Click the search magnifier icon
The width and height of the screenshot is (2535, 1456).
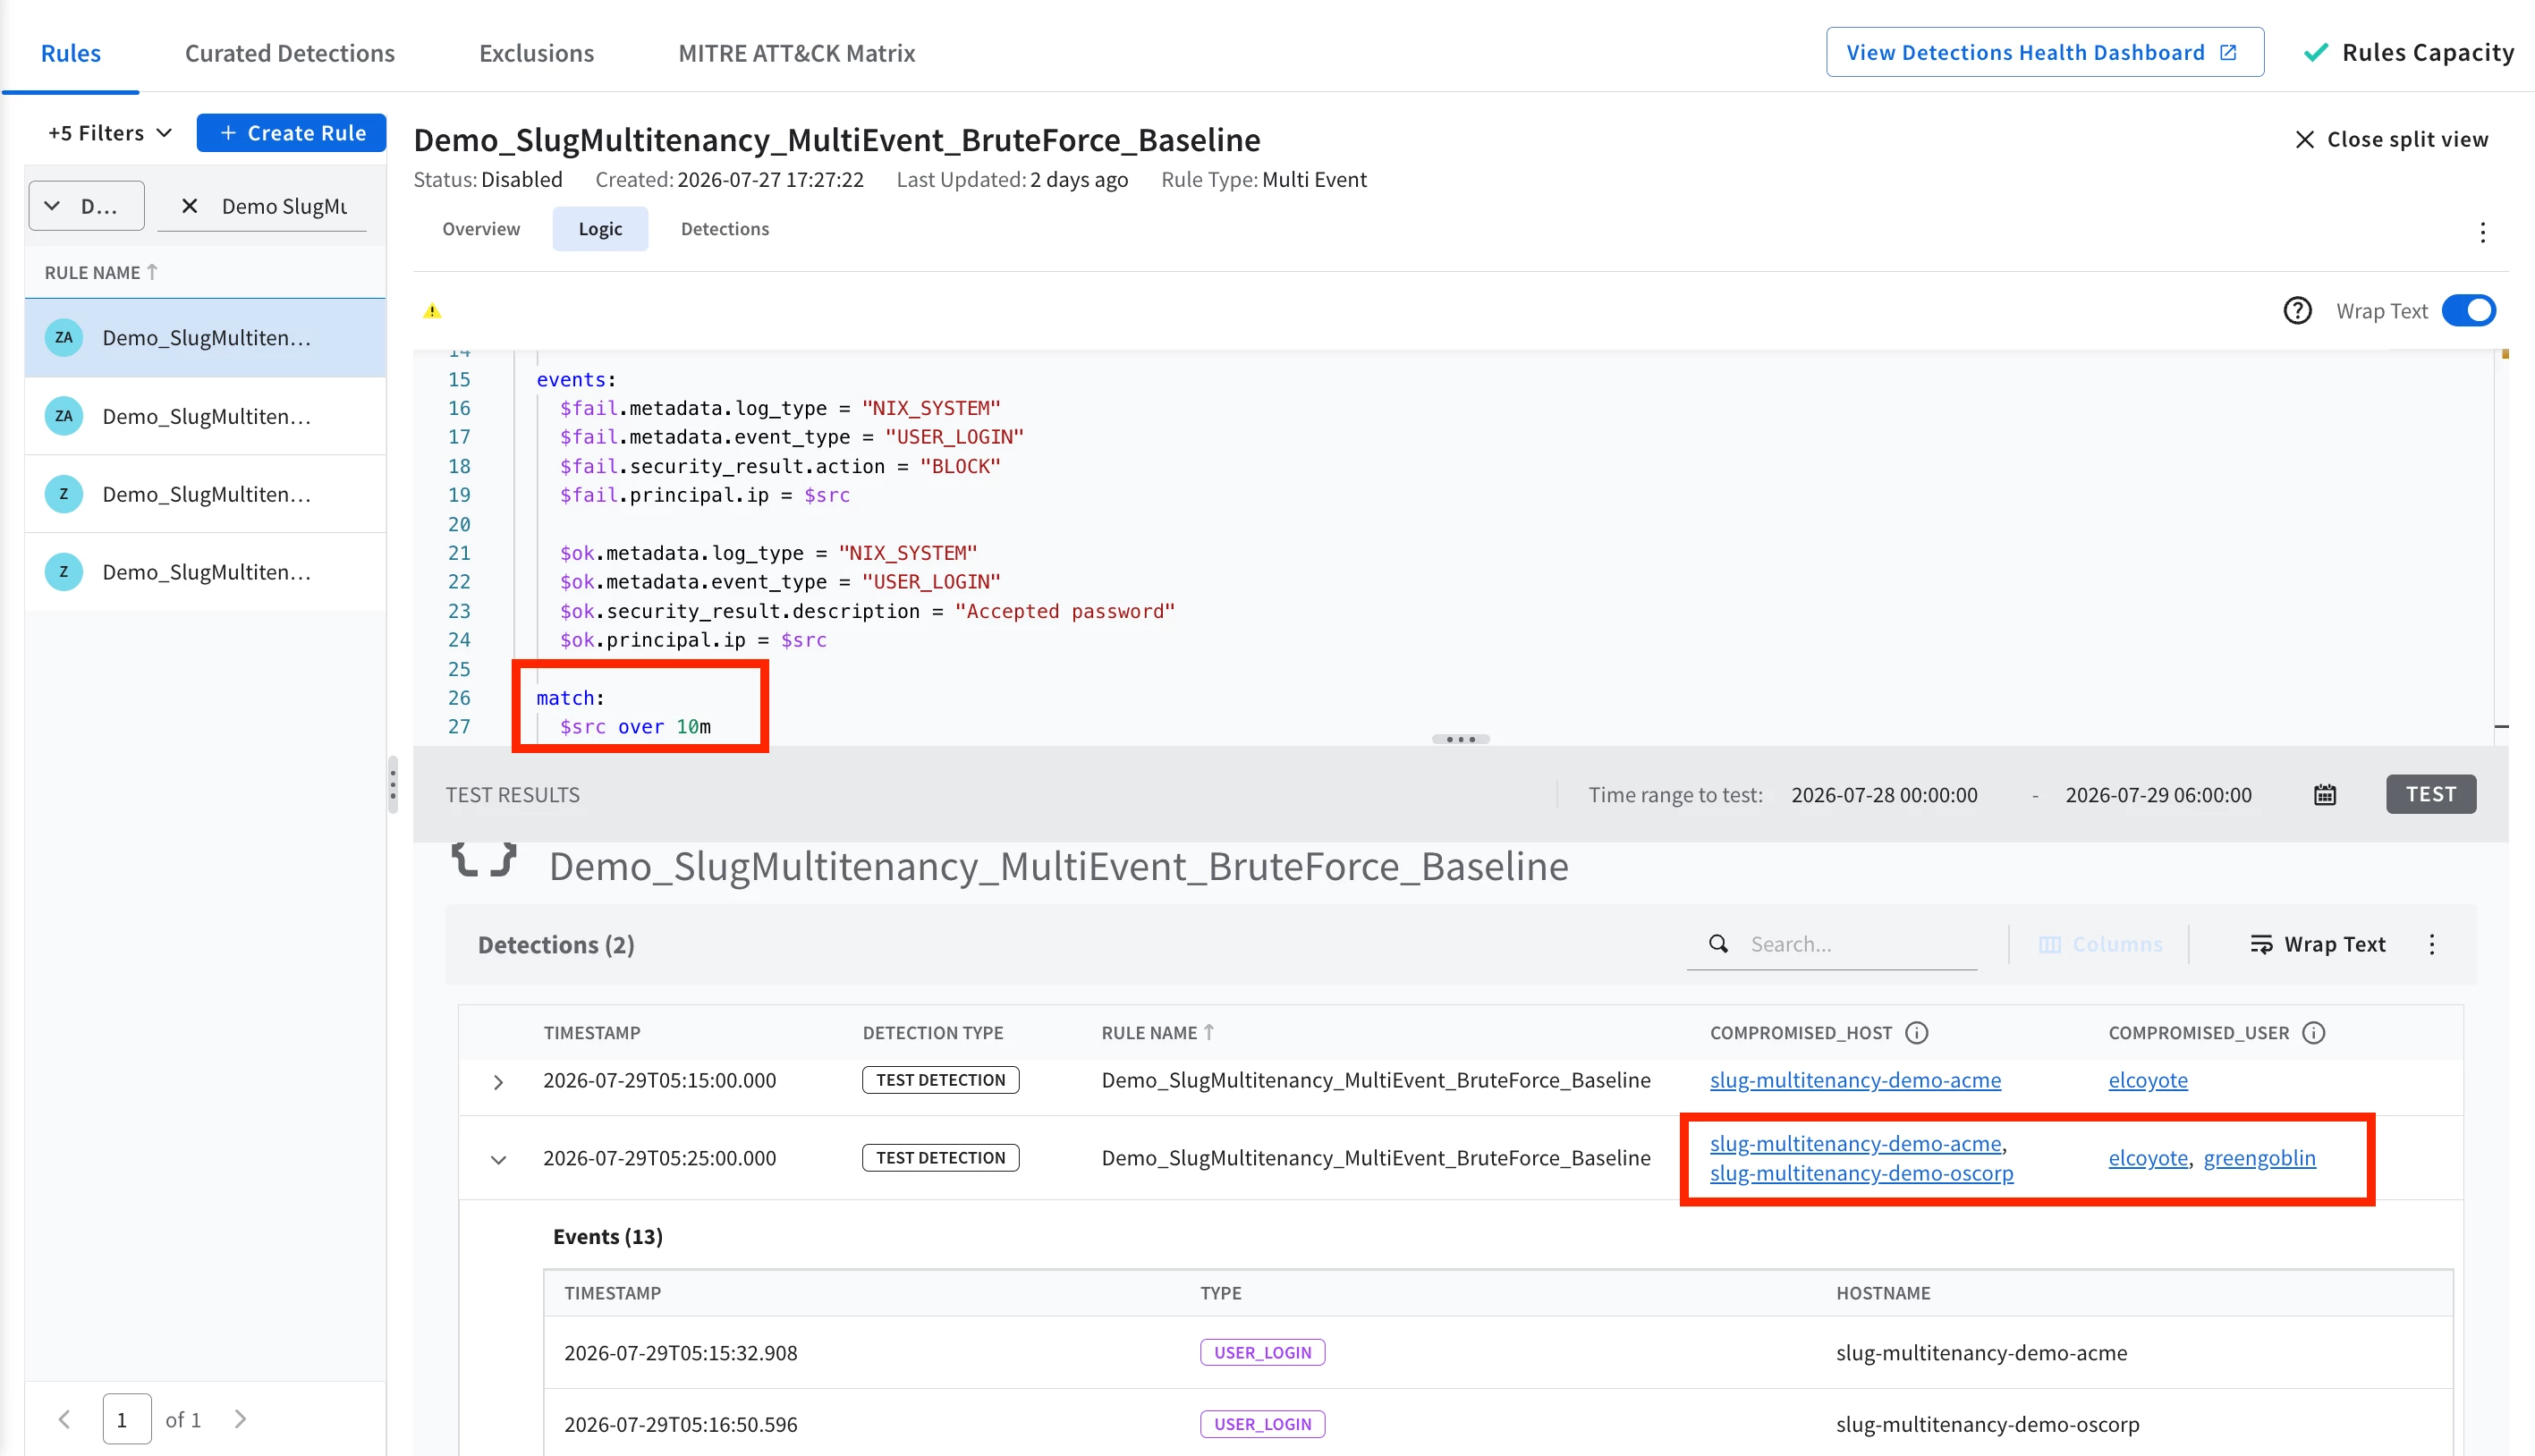click(1718, 944)
